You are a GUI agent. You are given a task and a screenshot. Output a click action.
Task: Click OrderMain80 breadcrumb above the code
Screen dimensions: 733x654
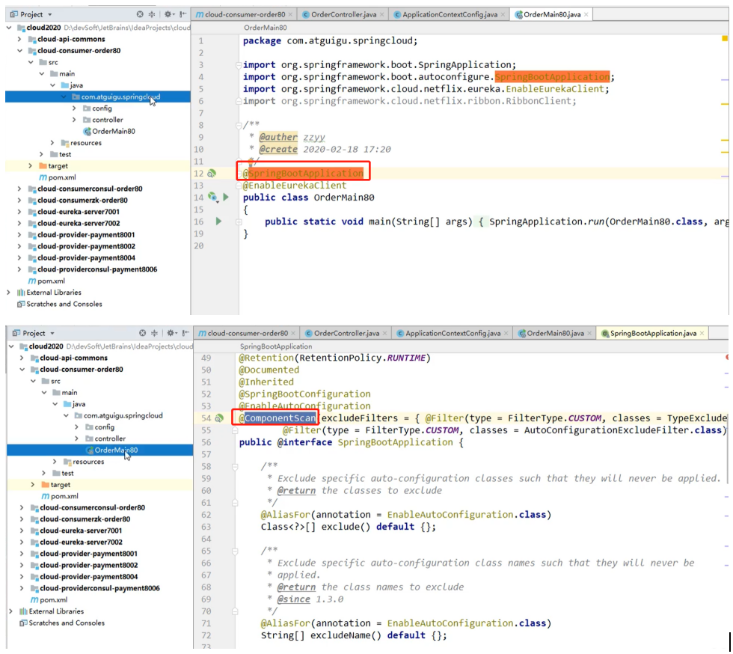coord(266,28)
